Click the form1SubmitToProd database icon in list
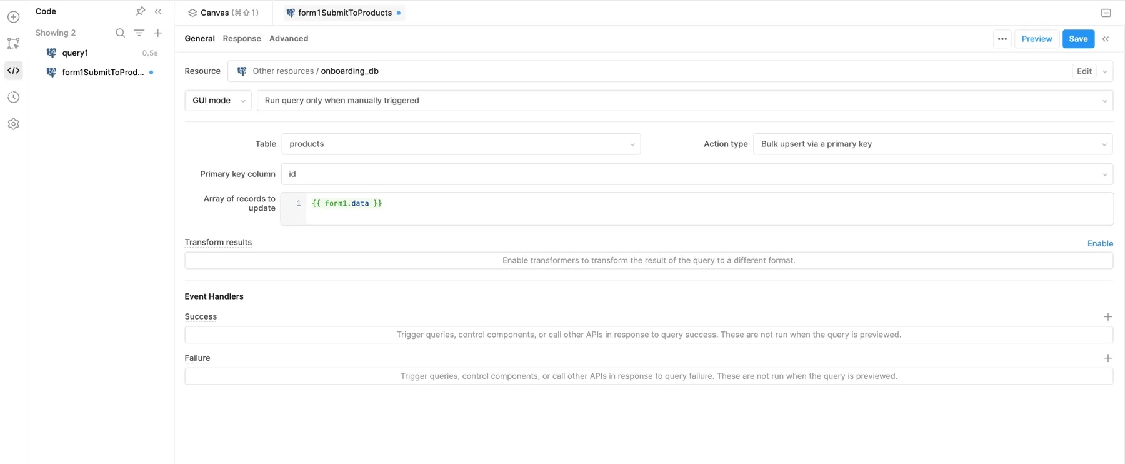Viewport: 1125px width, 464px height. 51,73
